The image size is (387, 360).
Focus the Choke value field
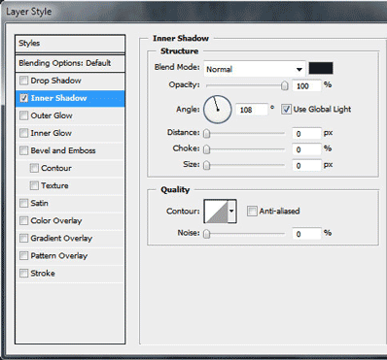click(306, 149)
